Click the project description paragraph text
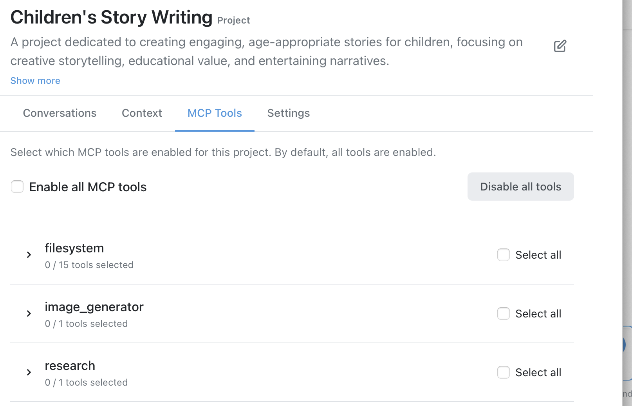The width and height of the screenshot is (632, 406). [266, 51]
